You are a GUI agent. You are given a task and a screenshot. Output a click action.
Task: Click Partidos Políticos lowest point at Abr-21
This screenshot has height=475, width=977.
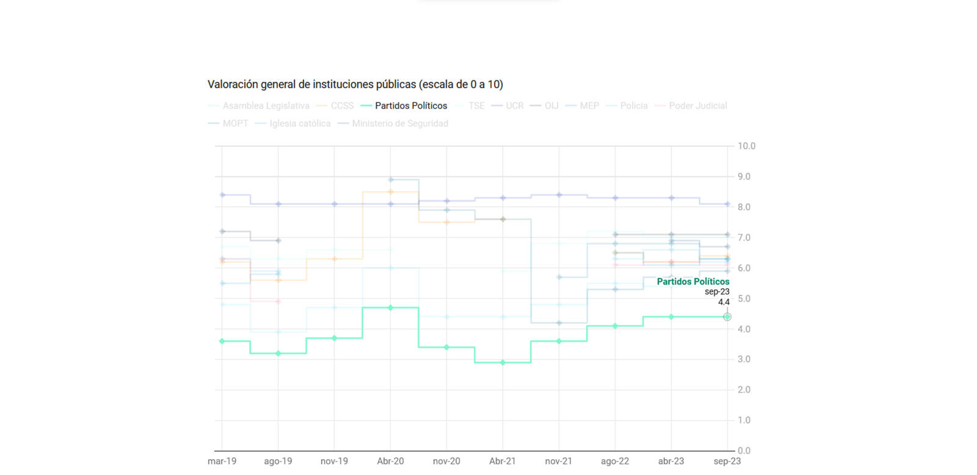click(503, 363)
